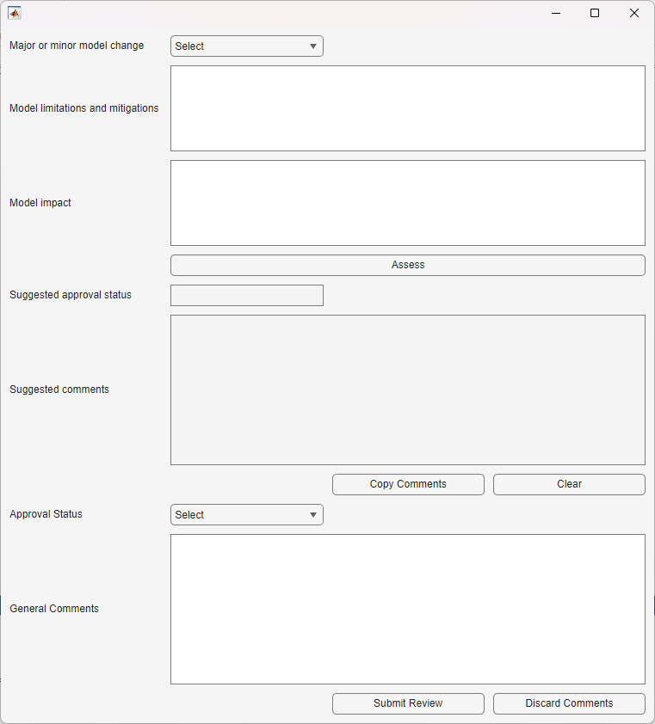Discard the comments

pyautogui.click(x=569, y=703)
